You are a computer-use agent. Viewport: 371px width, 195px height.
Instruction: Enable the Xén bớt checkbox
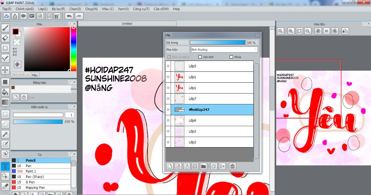(x=200, y=57)
